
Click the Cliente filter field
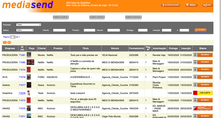click(x=59, y=30)
